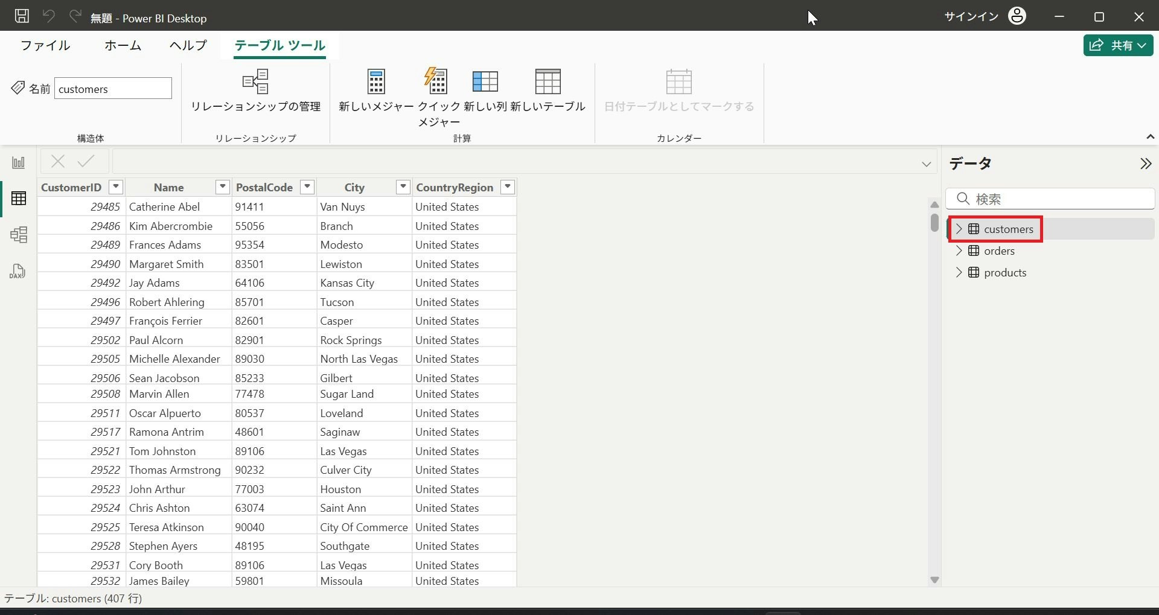Collapse the ribbon with up chevron
Screen dimensions: 1159x615
tap(1150, 137)
